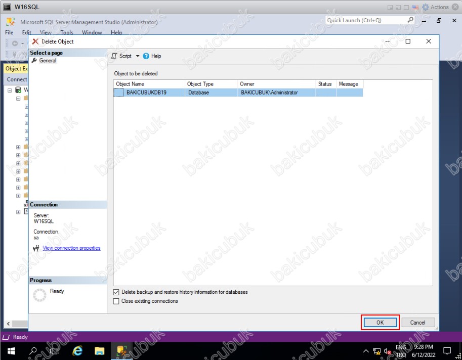Open the Edit menu in SSMS

coord(26,32)
